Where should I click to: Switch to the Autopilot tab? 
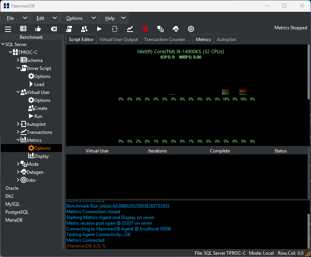coord(226,40)
